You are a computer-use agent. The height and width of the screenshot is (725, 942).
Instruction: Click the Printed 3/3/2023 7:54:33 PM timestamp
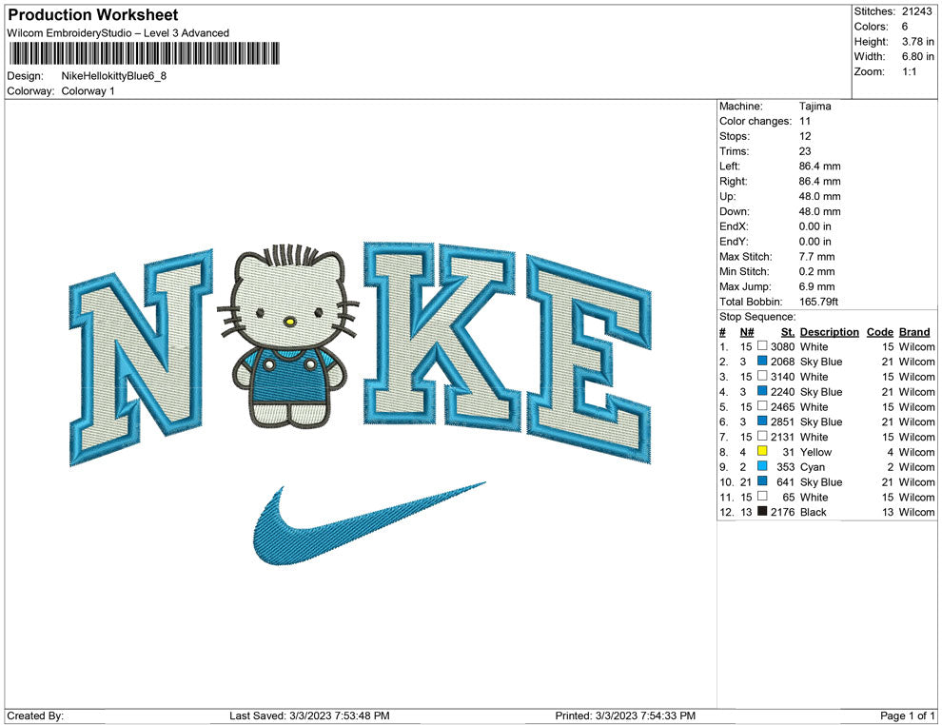[x=625, y=715]
